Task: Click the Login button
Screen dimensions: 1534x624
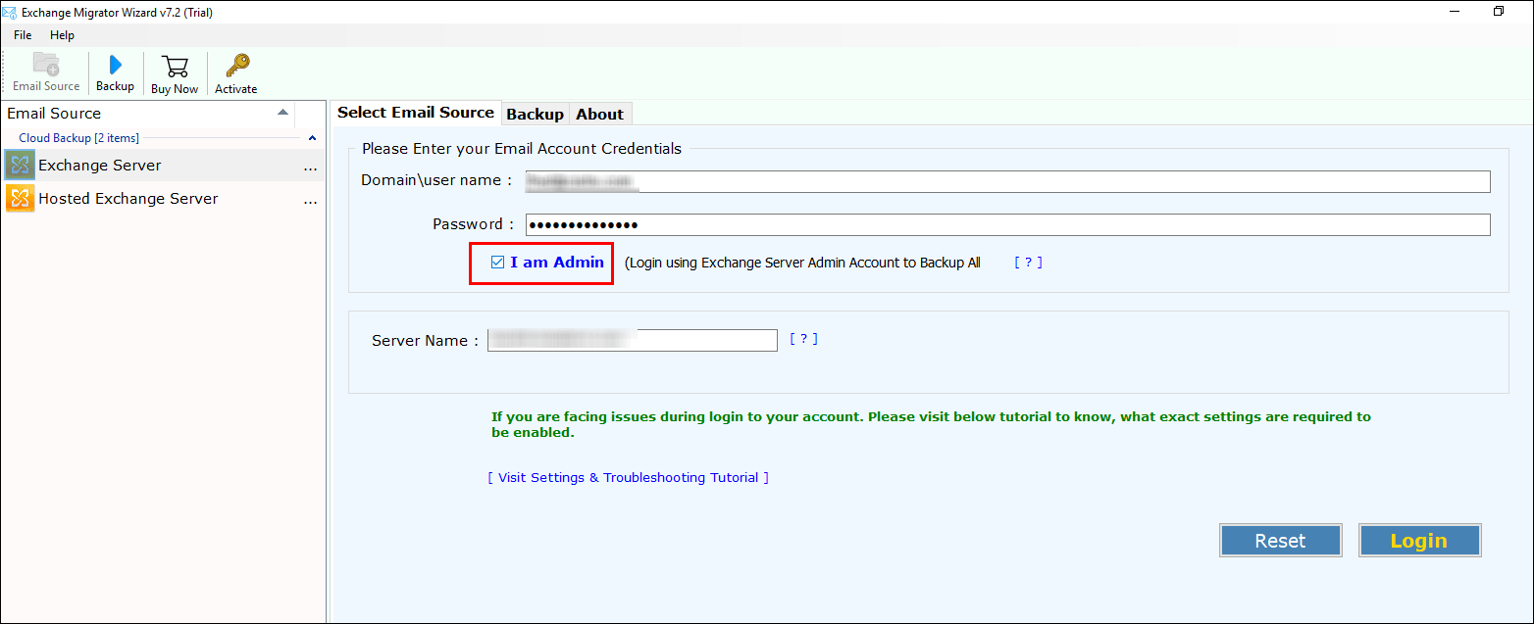Action: [x=1419, y=540]
